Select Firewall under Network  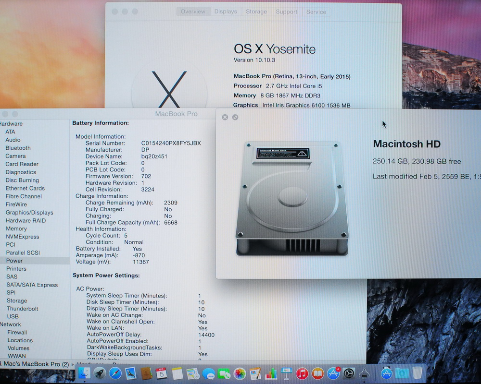point(17,332)
